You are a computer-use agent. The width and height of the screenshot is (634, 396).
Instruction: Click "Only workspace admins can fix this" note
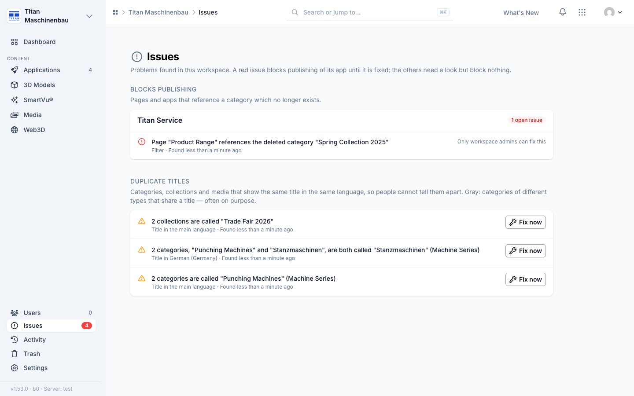[x=501, y=142]
